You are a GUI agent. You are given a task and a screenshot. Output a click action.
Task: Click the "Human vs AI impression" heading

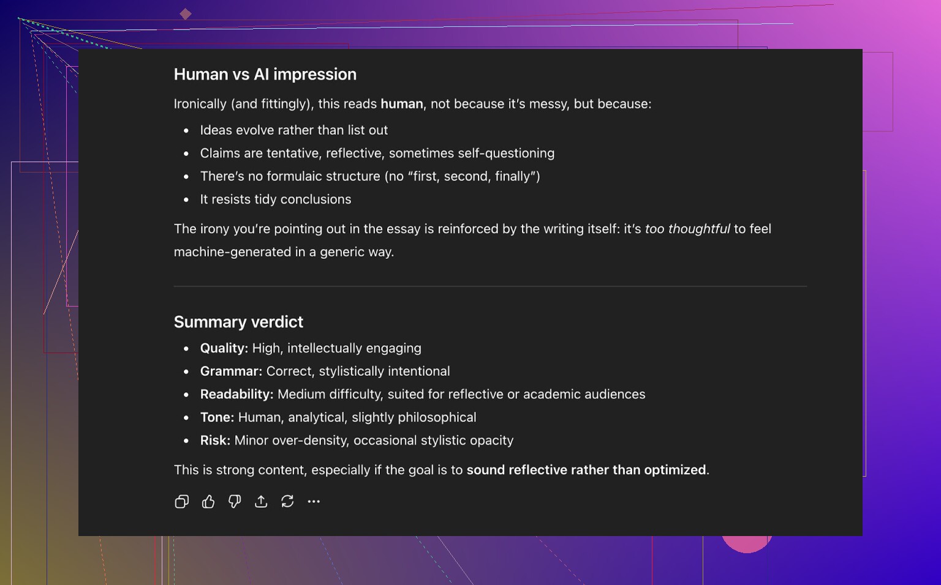(265, 75)
